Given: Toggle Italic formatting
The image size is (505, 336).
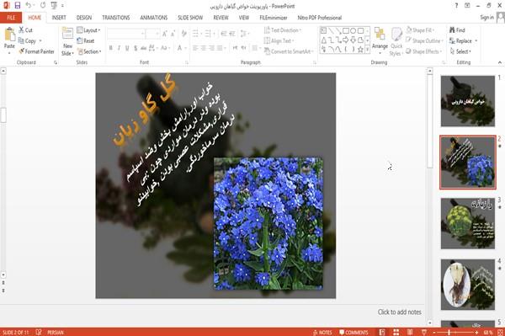Looking at the screenshot, I should (119, 48).
